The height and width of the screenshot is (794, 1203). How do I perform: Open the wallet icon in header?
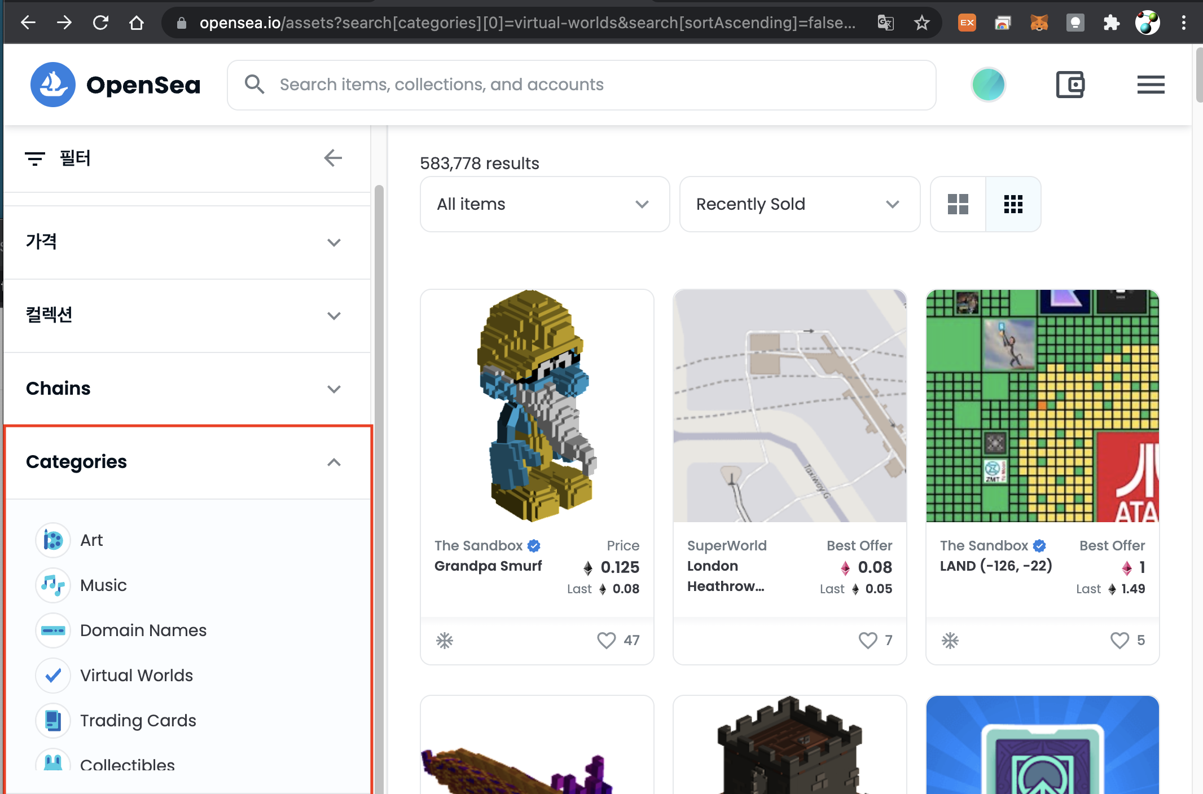point(1070,85)
